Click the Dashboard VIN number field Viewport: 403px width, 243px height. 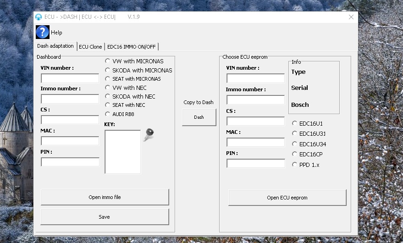pyautogui.click(x=70, y=78)
